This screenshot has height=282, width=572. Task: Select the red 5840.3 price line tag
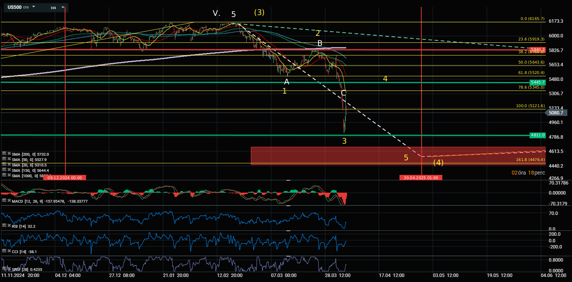[538, 50]
